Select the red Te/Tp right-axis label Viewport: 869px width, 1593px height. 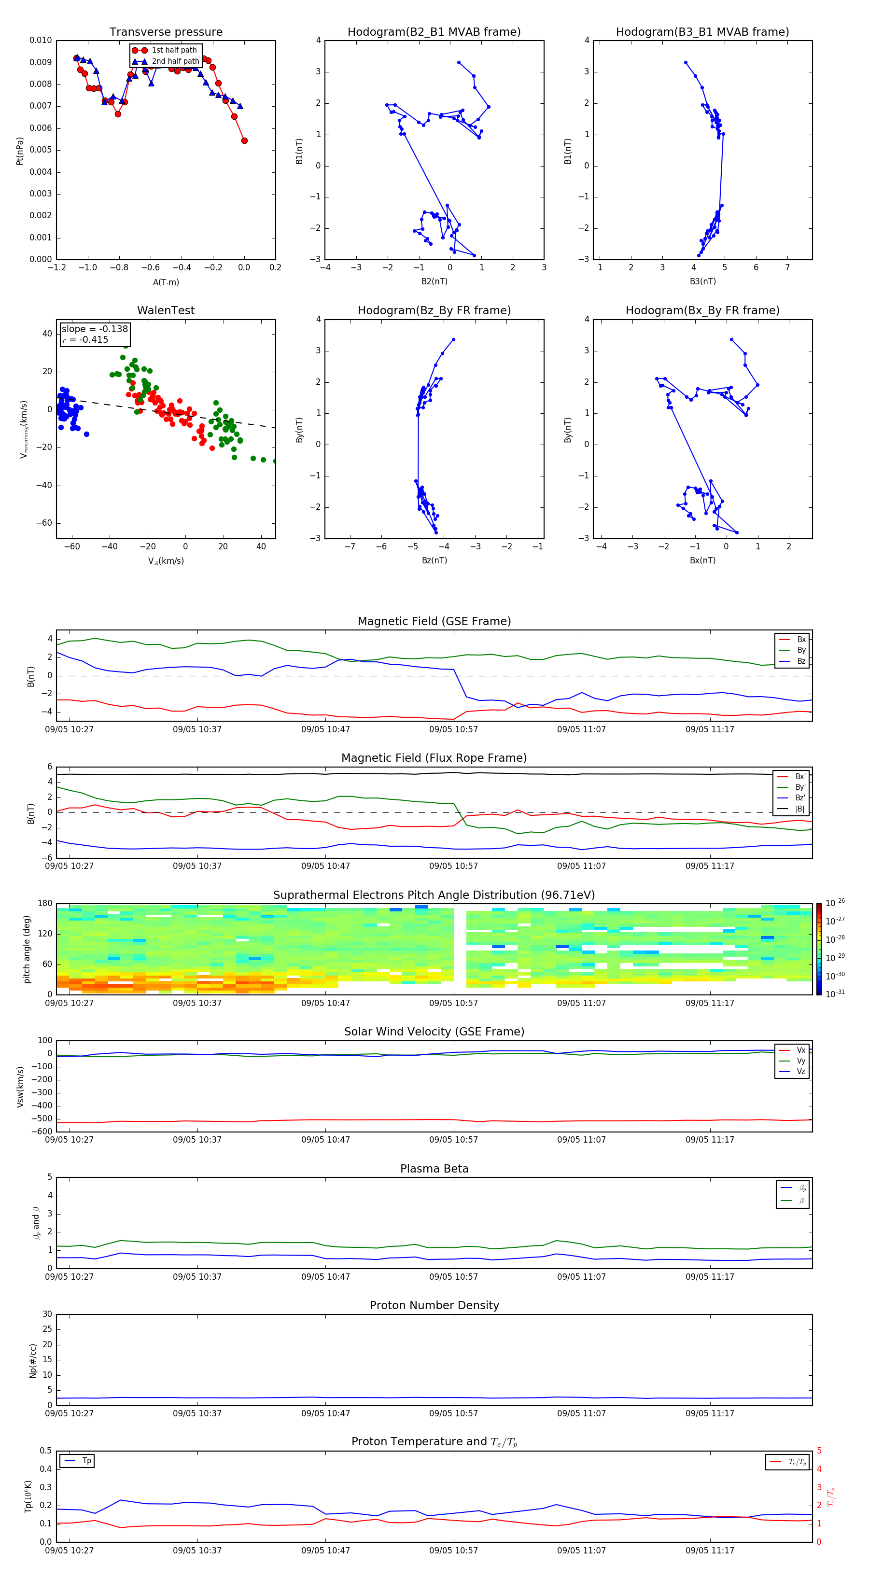click(x=831, y=1496)
